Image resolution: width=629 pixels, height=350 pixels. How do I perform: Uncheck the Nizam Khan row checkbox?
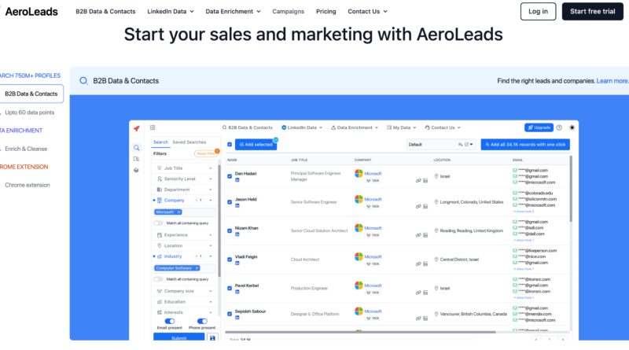[x=230, y=230]
